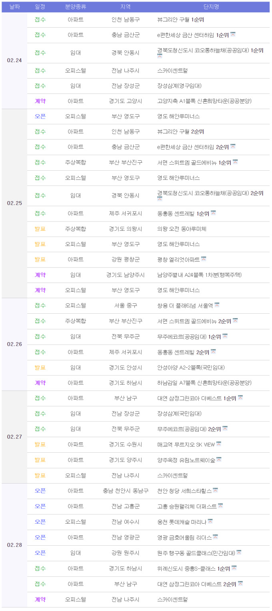Click the 강원 원주시 region cell

[x=126, y=553]
